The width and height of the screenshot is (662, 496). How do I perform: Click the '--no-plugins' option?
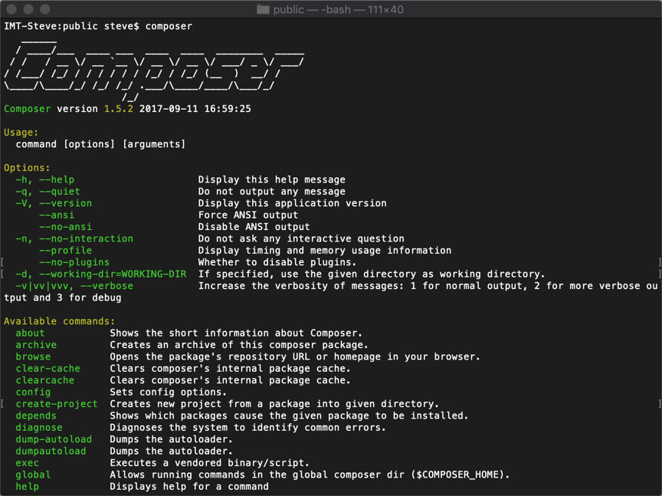click(74, 262)
